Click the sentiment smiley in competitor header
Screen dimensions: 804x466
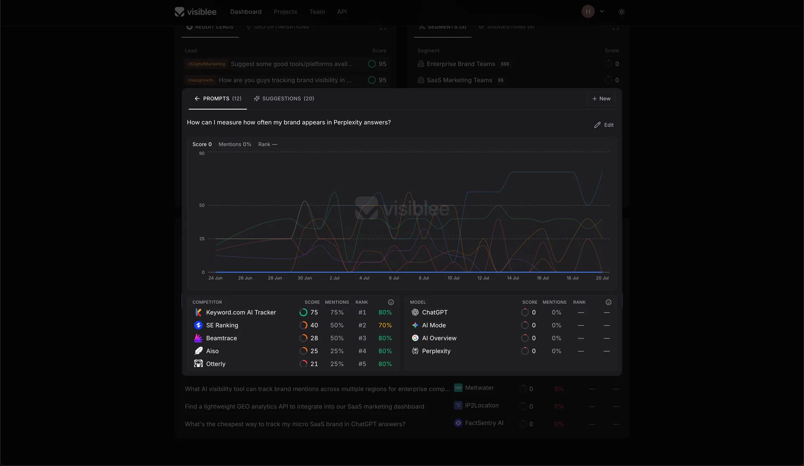coord(391,302)
